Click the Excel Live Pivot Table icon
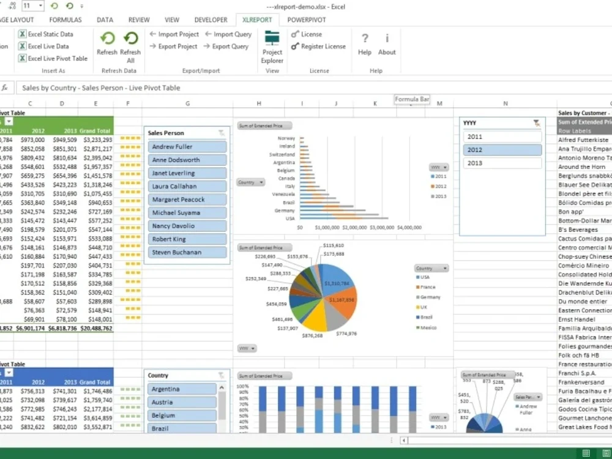612x459 pixels. point(23,59)
